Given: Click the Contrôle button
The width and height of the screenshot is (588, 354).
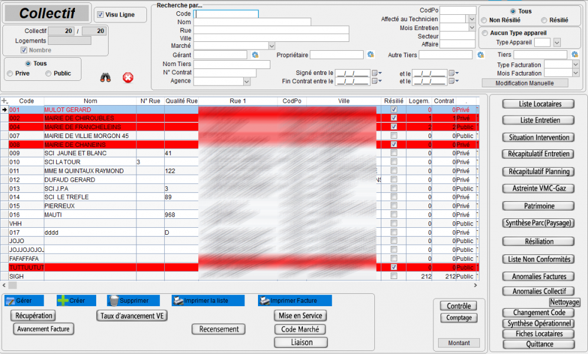Looking at the screenshot, I should 459,306.
